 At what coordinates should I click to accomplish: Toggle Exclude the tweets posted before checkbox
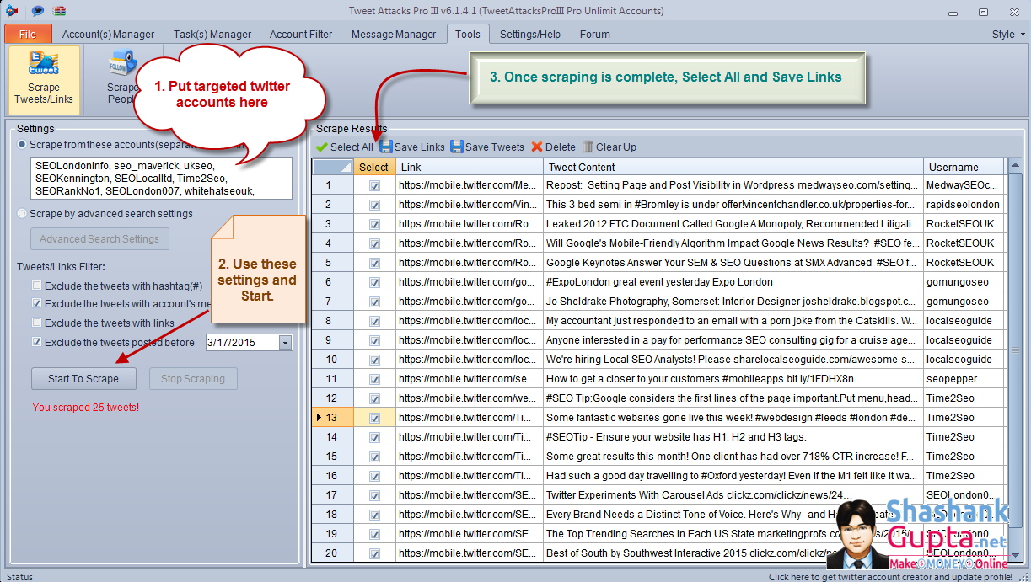point(37,343)
